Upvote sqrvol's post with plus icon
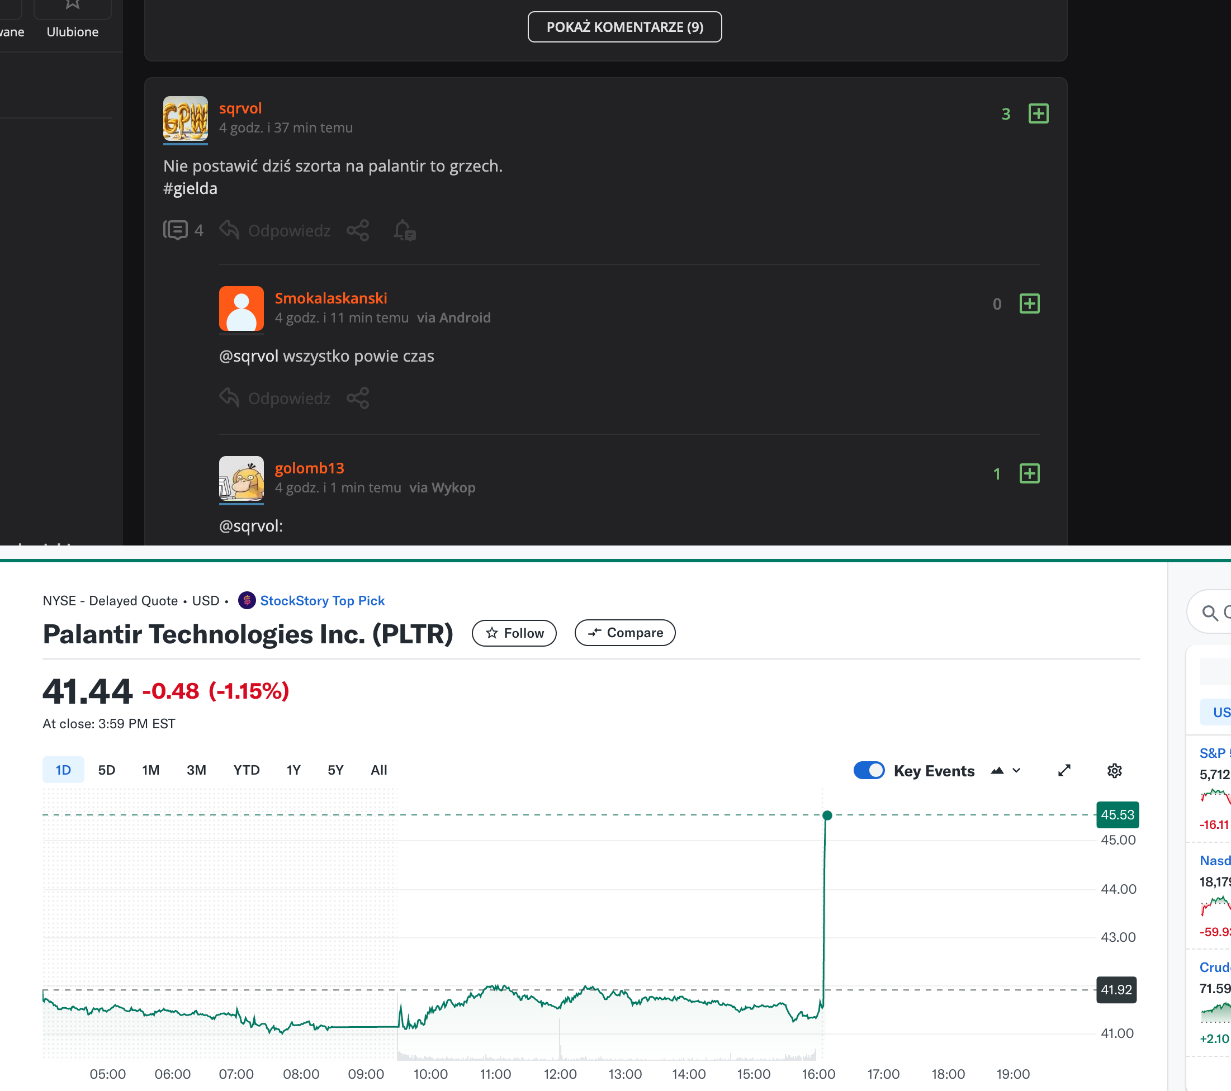 [x=1038, y=114]
